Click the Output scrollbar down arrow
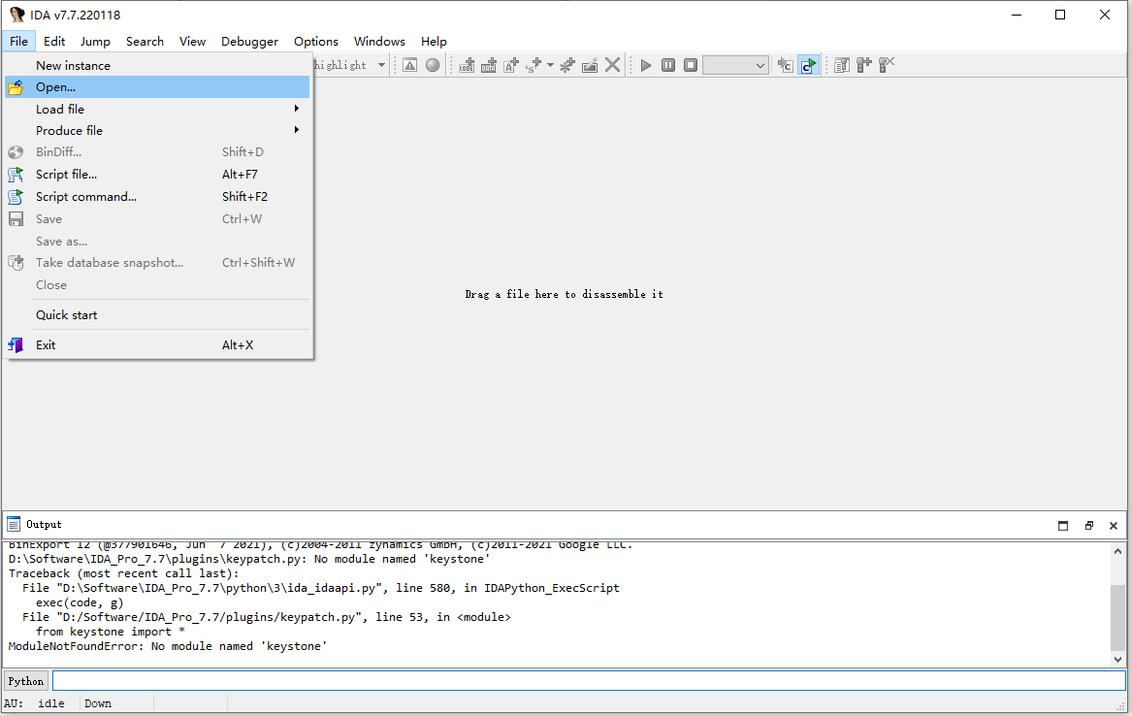 (1117, 658)
